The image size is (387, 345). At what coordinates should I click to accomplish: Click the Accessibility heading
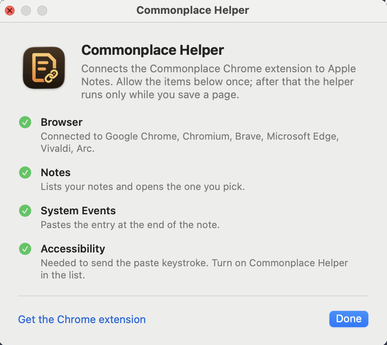click(x=73, y=249)
